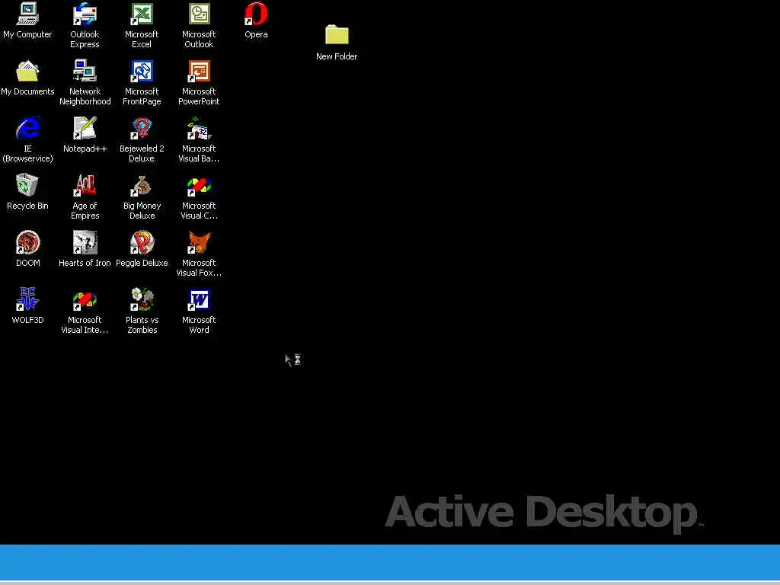Click the Big Money Deluxe icon

(x=142, y=186)
